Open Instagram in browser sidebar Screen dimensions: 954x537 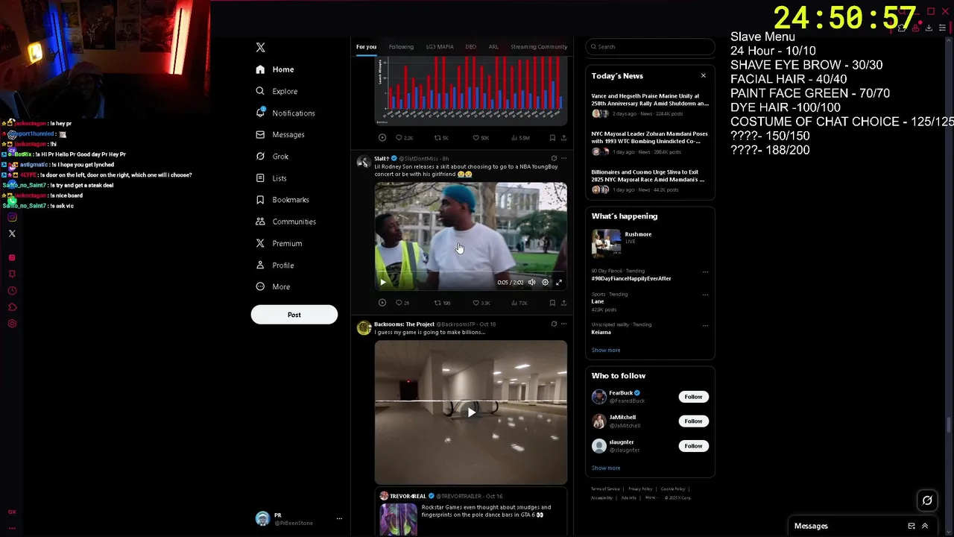[x=12, y=217]
